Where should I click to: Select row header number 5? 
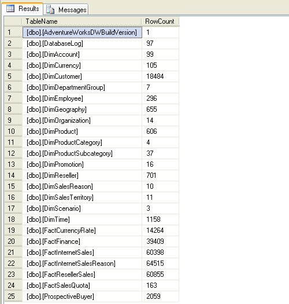click(13, 76)
